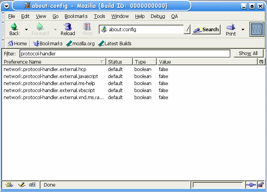Image resolution: width=267 pixels, height=192 pixels.
Task: Click the boolean type of vbscript row
Action: 143,90
